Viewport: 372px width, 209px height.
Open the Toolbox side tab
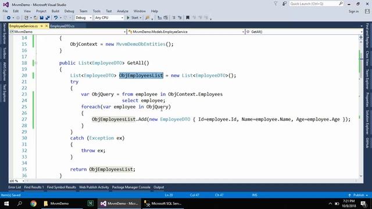[x=4, y=53]
